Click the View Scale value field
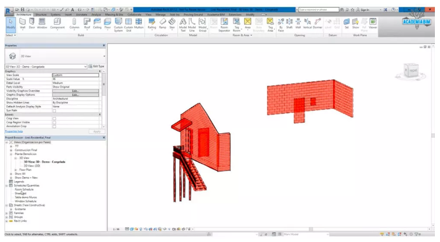The height and width of the screenshot is (242, 440). tap(76, 75)
